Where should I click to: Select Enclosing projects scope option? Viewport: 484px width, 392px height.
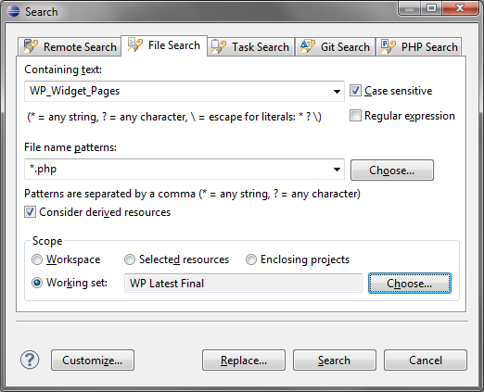[251, 259]
